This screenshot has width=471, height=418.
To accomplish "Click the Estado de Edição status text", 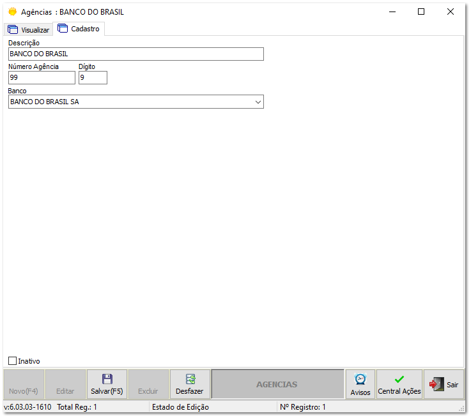I will pos(180,407).
